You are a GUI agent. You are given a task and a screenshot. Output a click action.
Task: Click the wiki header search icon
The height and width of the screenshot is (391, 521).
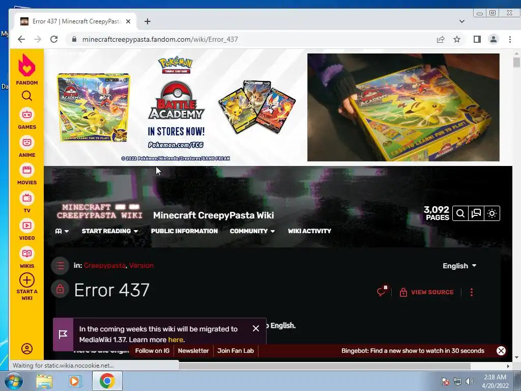coord(460,213)
